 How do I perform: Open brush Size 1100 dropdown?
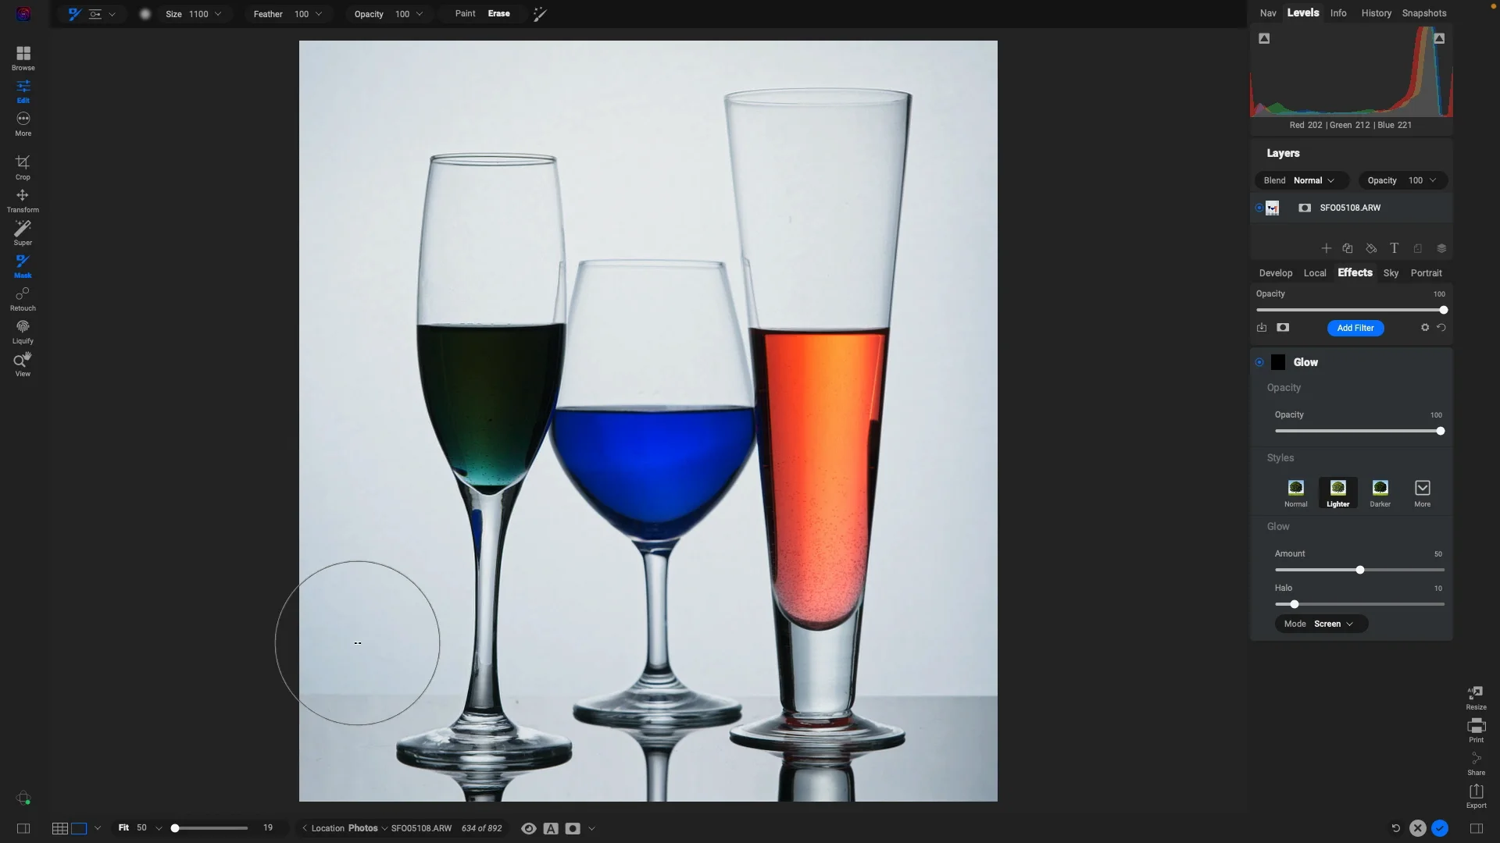click(x=194, y=14)
